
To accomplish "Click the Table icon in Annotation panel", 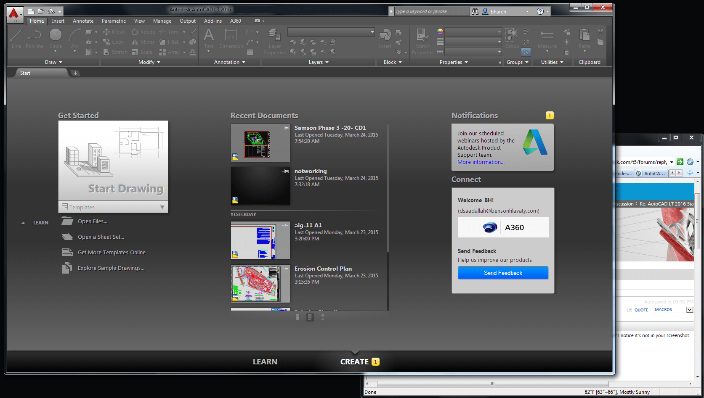I will [250, 52].
